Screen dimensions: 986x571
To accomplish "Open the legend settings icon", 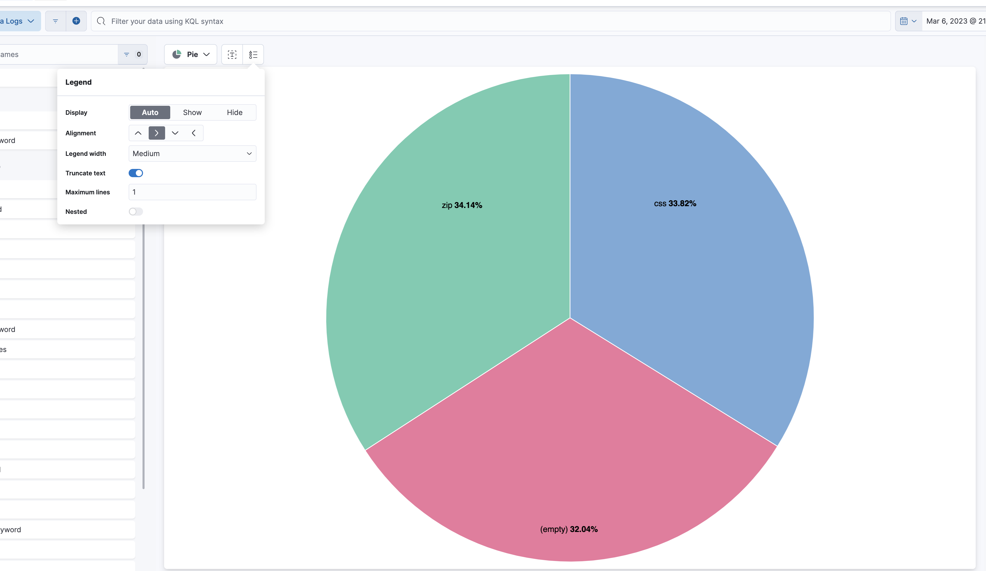I will click(253, 54).
